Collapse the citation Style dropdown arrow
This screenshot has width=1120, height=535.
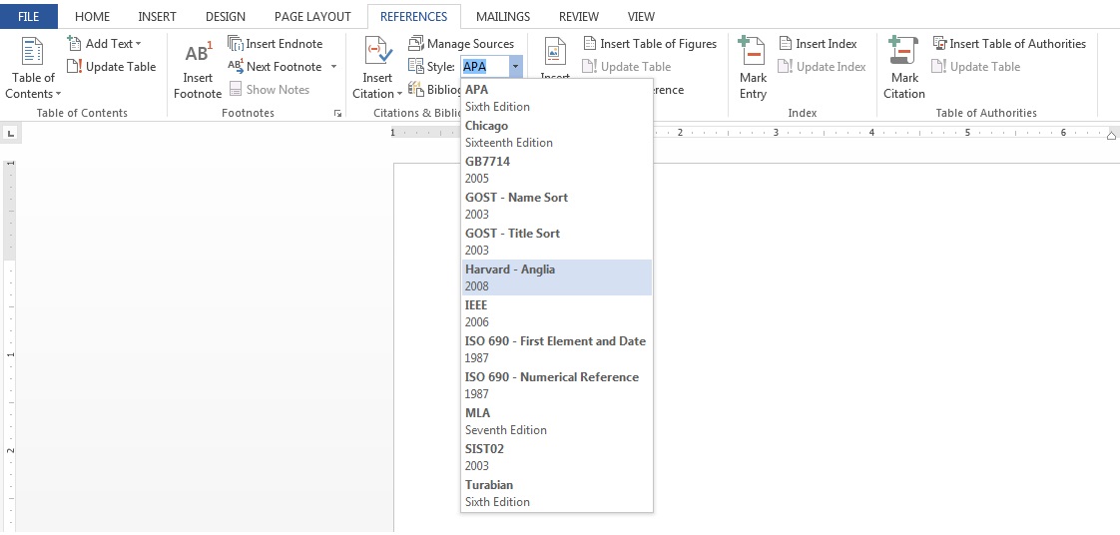click(x=515, y=67)
